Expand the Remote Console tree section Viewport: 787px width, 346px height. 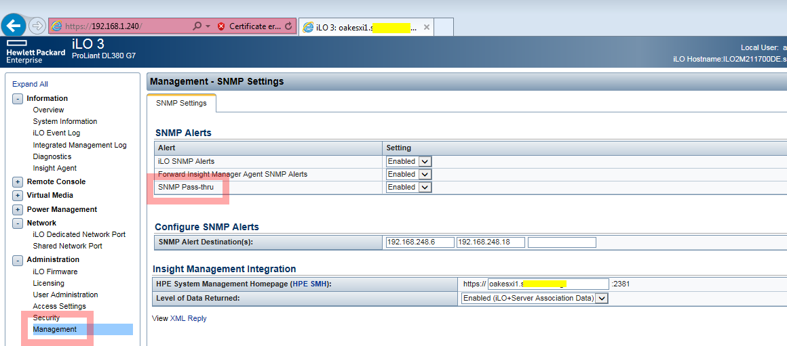(18, 181)
